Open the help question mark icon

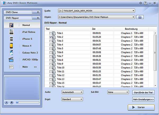[x=145, y=3]
